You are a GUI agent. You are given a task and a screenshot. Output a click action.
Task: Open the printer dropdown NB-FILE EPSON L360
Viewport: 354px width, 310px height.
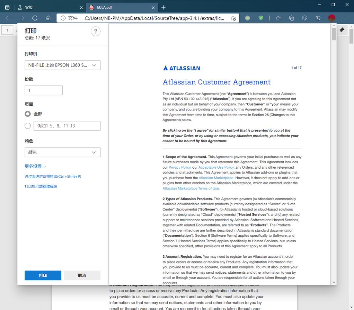63,65
